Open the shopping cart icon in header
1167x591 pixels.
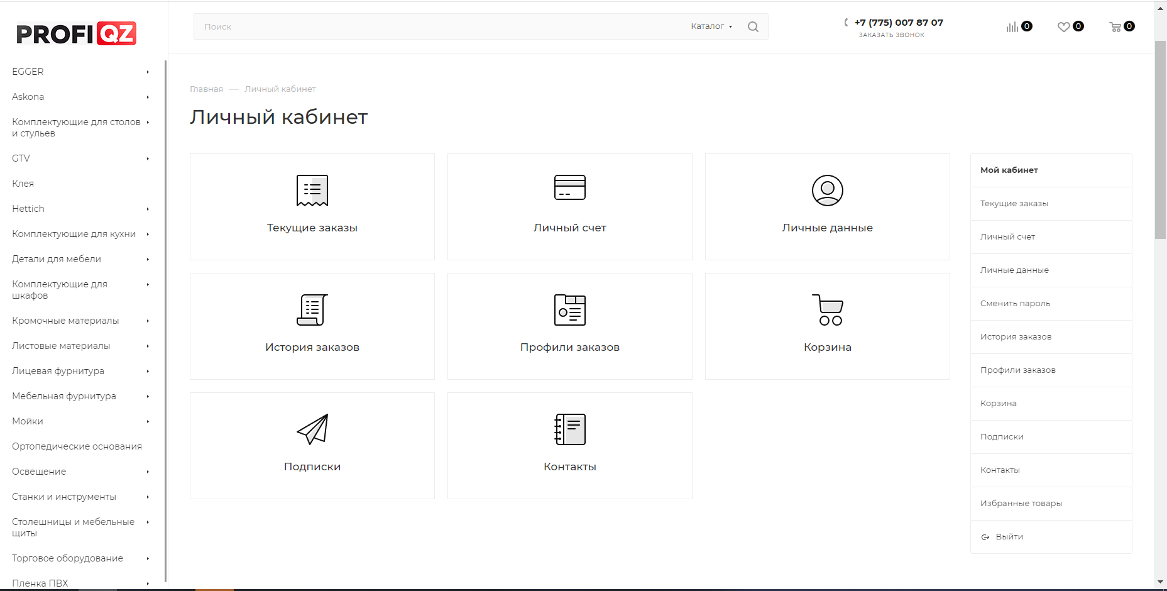point(1115,26)
